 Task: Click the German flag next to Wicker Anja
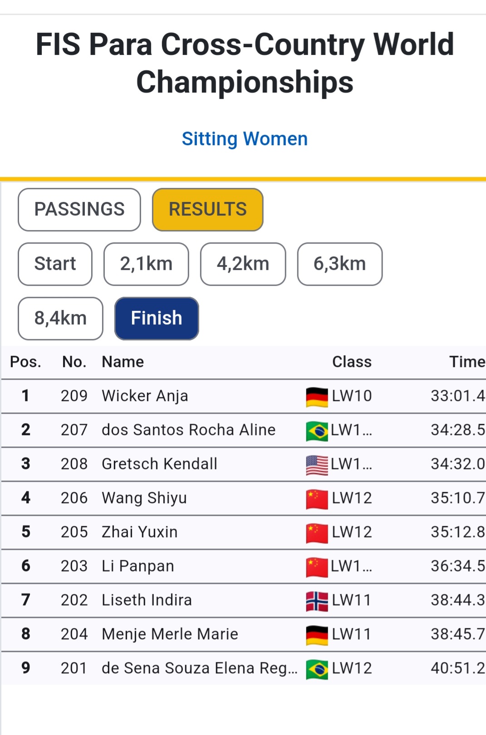click(x=317, y=397)
